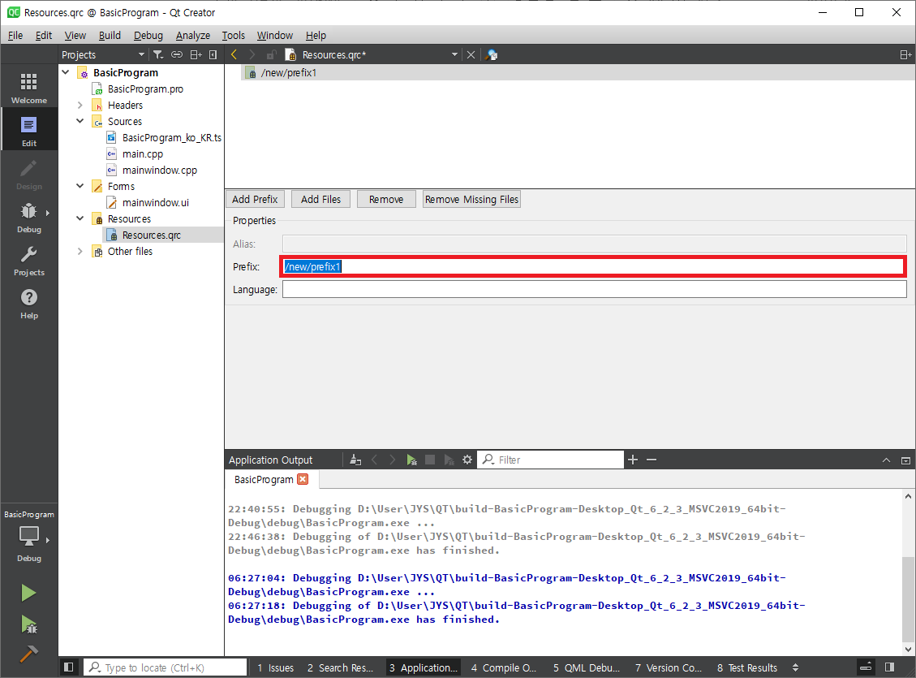Open the Build menu
Screen dimensions: 916x678
110,35
